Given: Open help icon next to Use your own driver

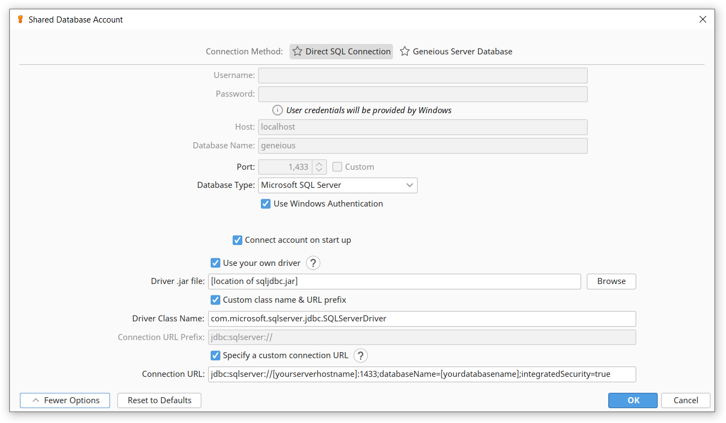Looking at the screenshot, I should [313, 263].
